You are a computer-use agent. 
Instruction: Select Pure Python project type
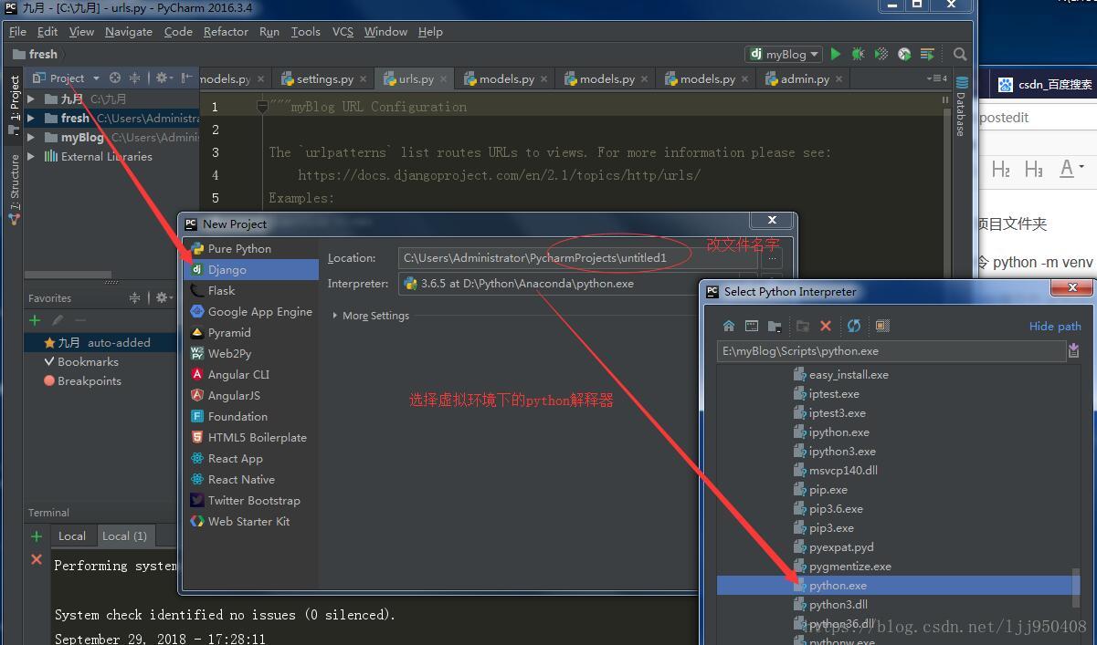click(251, 248)
